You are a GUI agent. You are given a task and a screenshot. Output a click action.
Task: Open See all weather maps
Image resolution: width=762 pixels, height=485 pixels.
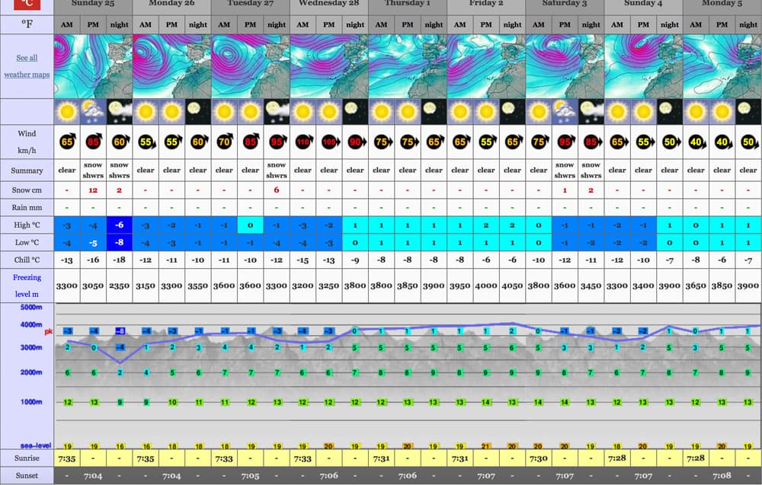coord(27,65)
